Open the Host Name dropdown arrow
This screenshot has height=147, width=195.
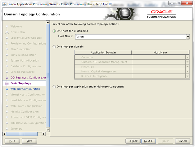188,37
